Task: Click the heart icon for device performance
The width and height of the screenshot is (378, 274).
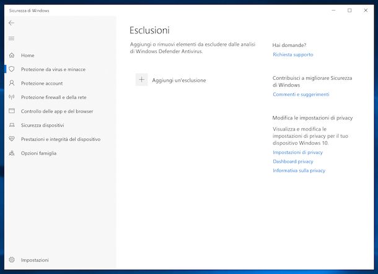Action: pos(12,139)
